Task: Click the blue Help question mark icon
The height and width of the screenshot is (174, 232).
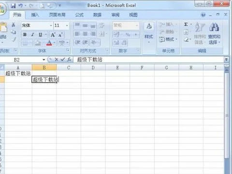Action: (x=203, y=15)
